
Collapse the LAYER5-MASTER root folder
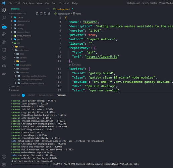(x=18, y=13)
